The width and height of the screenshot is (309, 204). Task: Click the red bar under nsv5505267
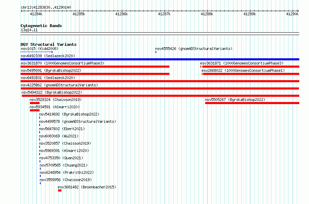coord(252,103)
